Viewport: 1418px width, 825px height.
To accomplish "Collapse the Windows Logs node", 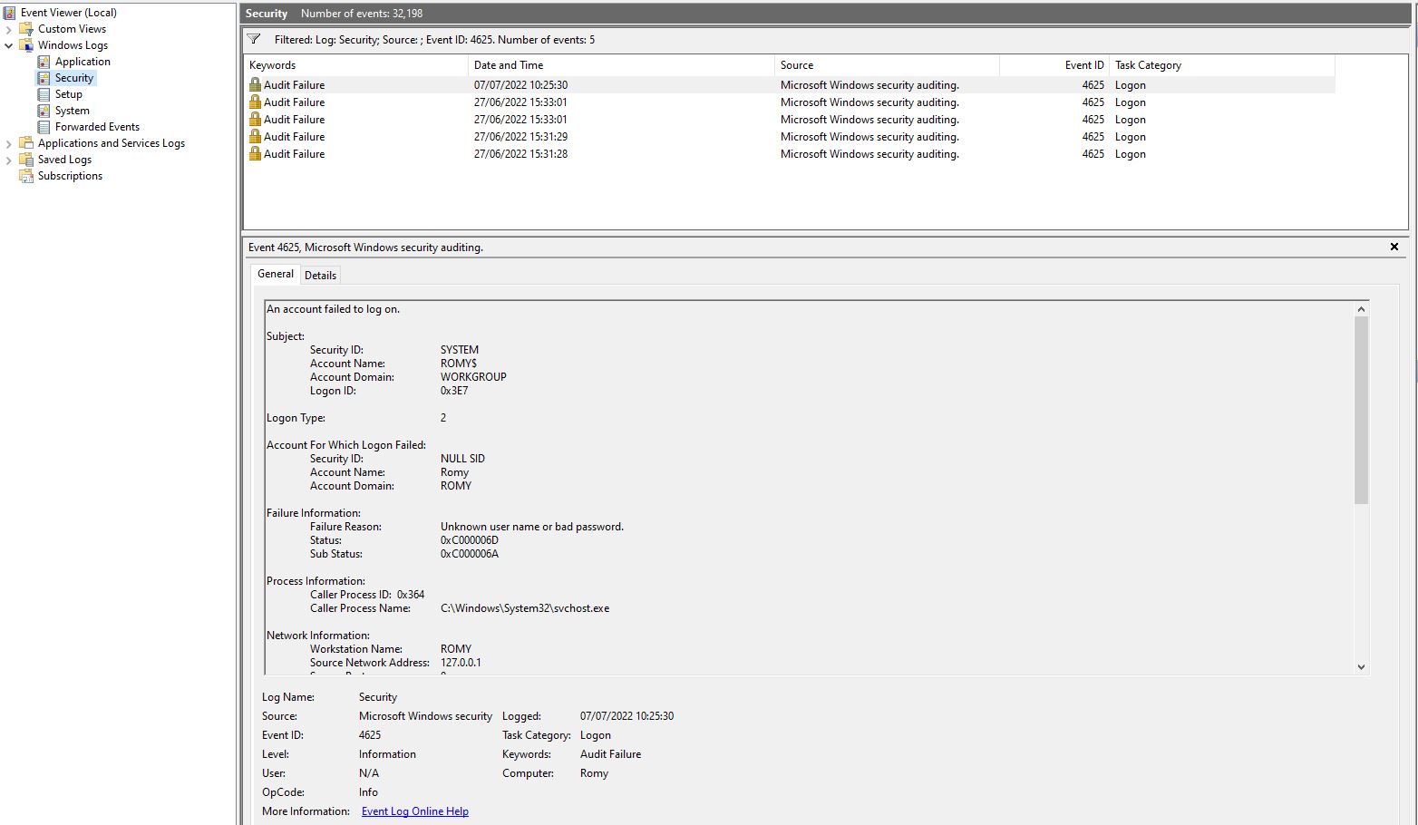I will click(x=9, y=45).
